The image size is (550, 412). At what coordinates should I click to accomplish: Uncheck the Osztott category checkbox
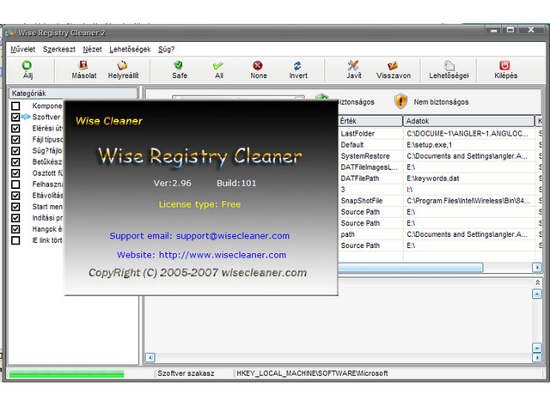15,173
